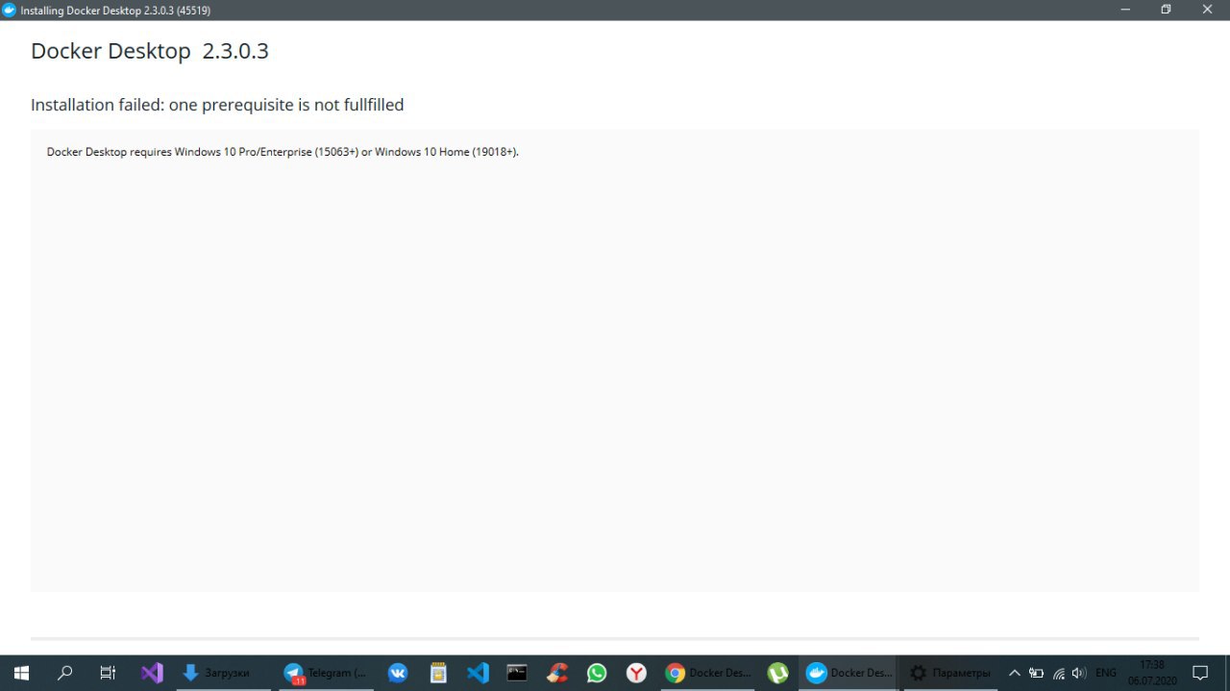Click the 'Docker Desktop 2.3.0.3' heading
The height and width of the screenshot is (691, 1230).
coord(150,52)
